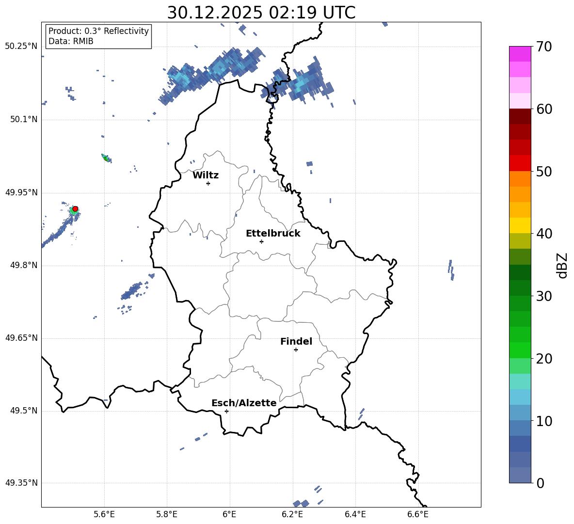The width and height of the screenshot is (574, 524).
Task: Click the Wiltz station cross marker
Action: [x=208, y=183]
